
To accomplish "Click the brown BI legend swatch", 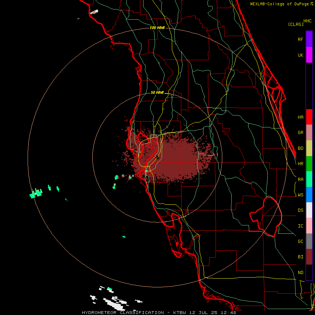I will pyautogui.click(x=309, y=257).
